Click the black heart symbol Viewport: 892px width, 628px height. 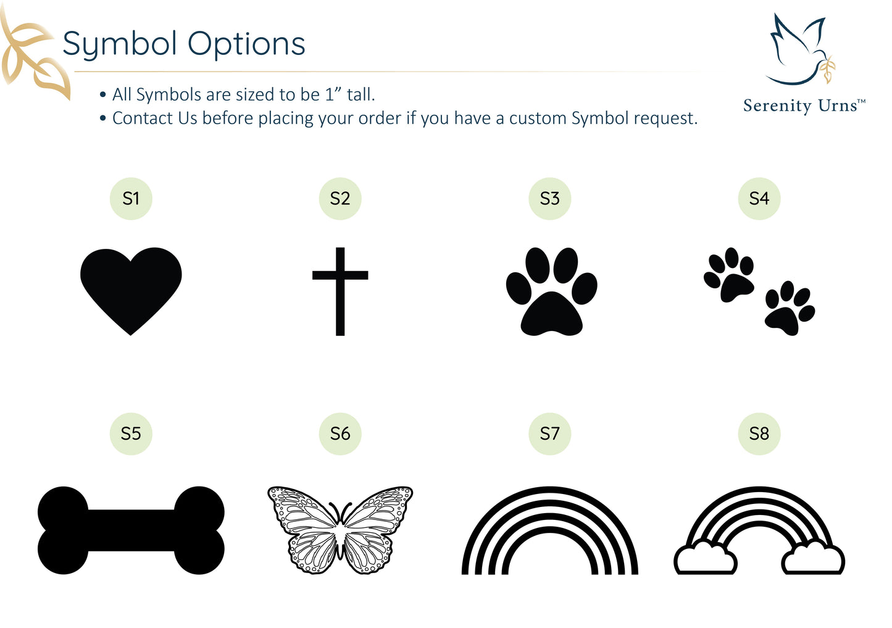(x=131, y=288)
